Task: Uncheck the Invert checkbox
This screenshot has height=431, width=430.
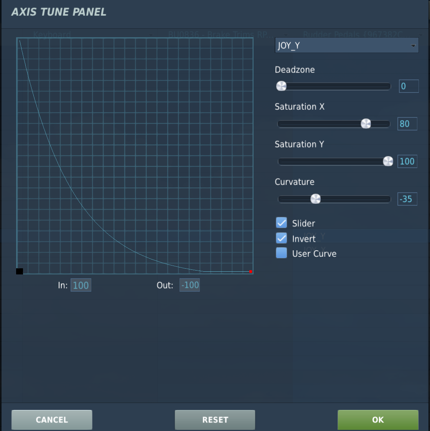Action: [x=281, y=238]
